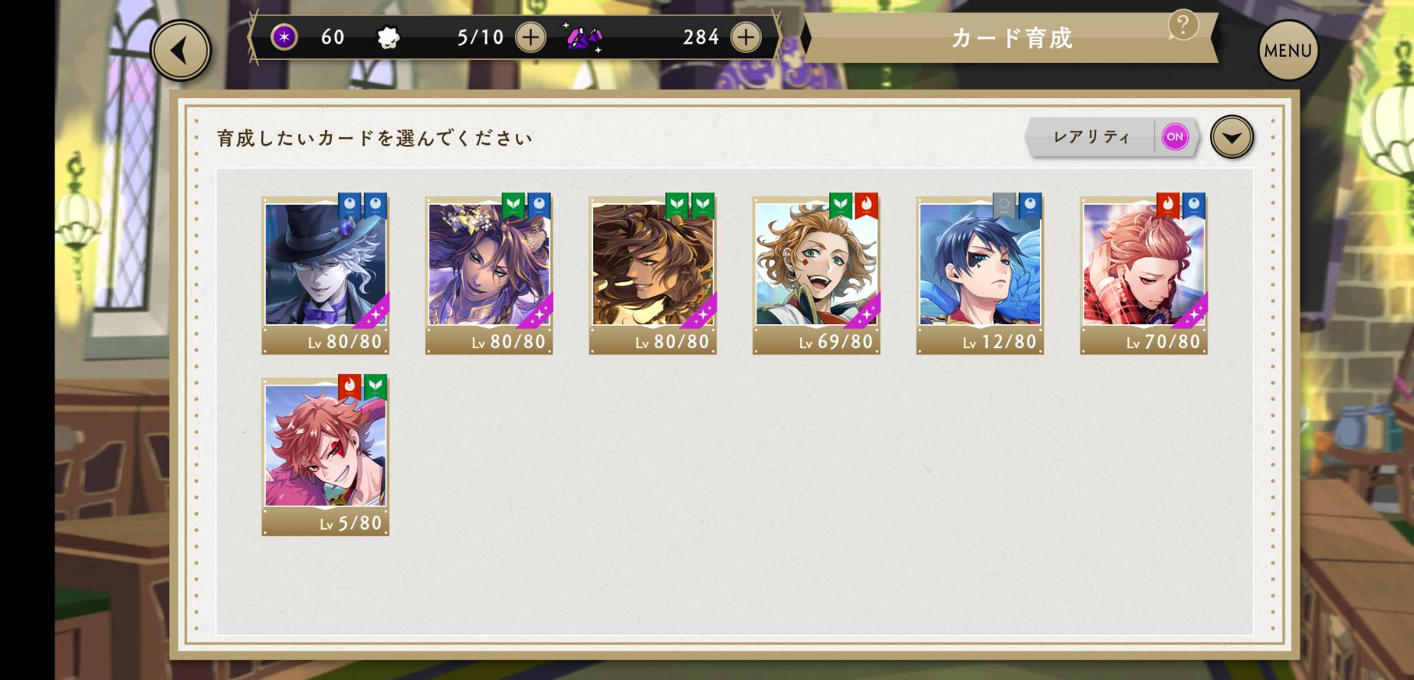The width and height of the screenshot is (1414, 680).
Task: Tap the purple star coin icon
Action: coord(284,37)
